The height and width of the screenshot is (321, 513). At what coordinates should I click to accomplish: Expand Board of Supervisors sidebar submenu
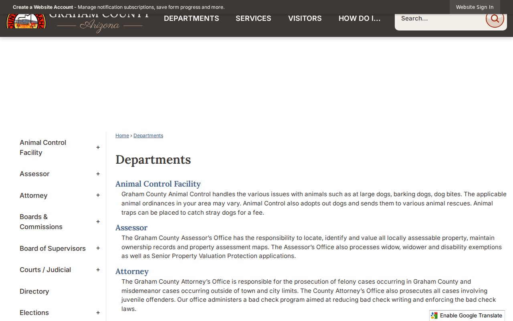pos(98,248)
